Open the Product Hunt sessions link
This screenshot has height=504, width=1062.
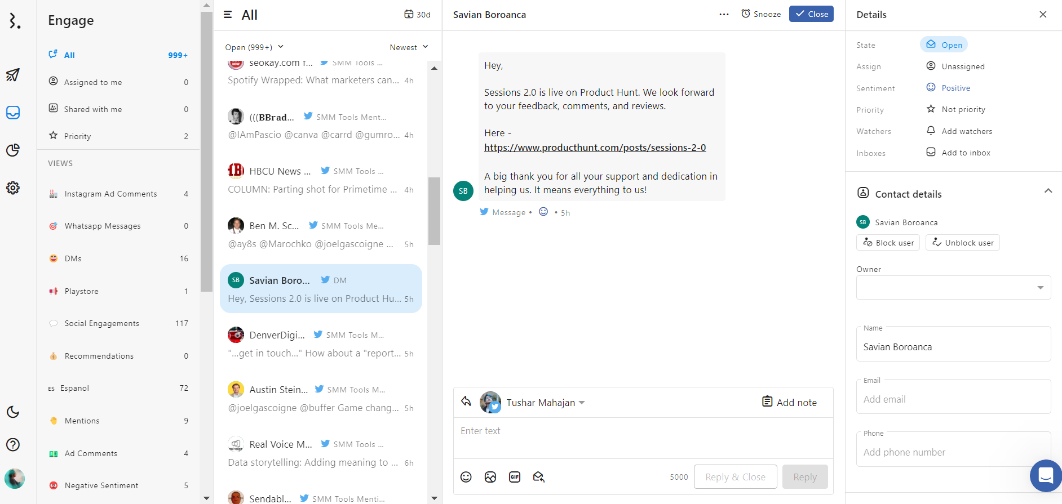[x=595, y=148]
